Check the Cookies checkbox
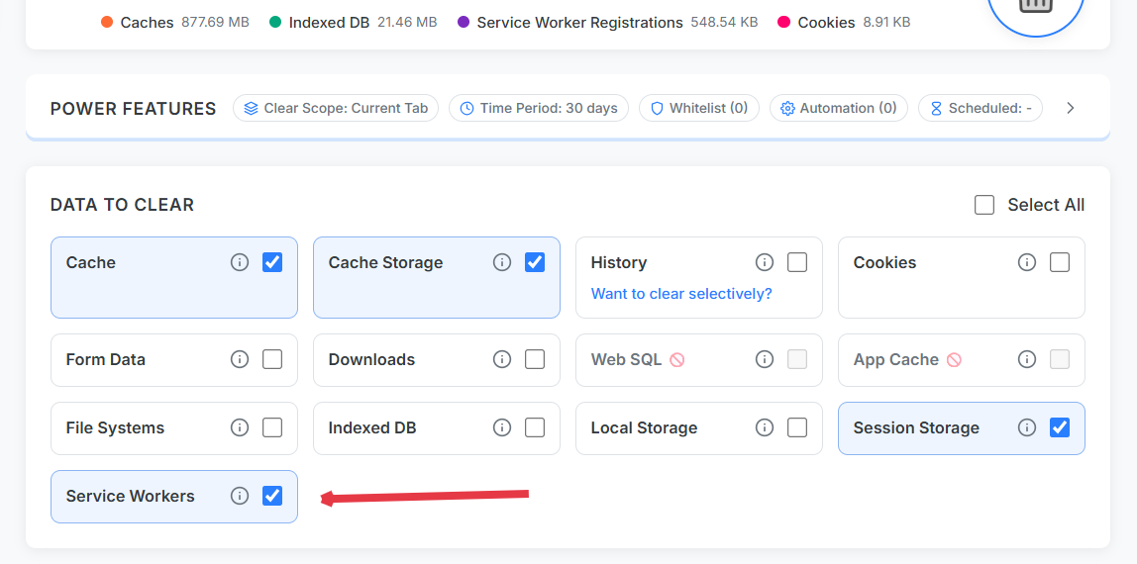The image size is (1137, 564). point(1060,262)
